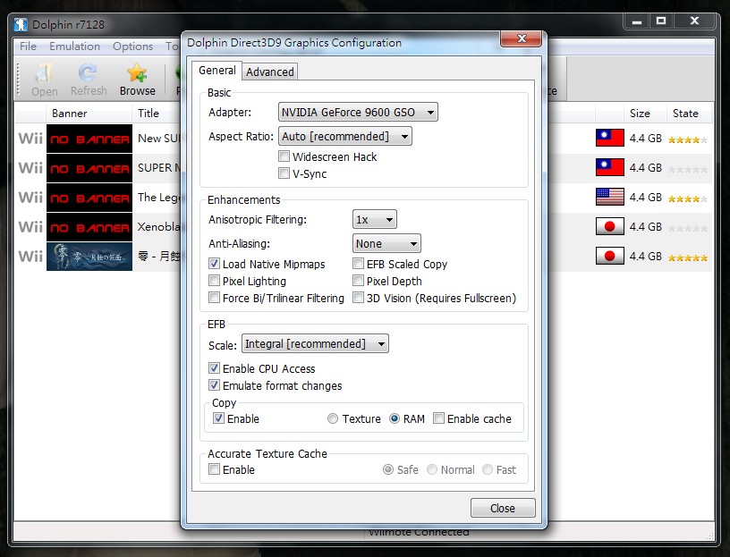Image resolution: width=730 pixels, height=557 pixels.
Task: Enable the V-Sync checkbox
Action: (284, 173)
